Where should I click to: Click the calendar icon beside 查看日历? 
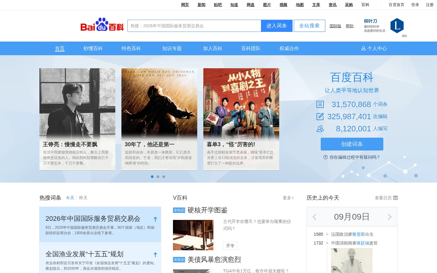tap(395, 198)
